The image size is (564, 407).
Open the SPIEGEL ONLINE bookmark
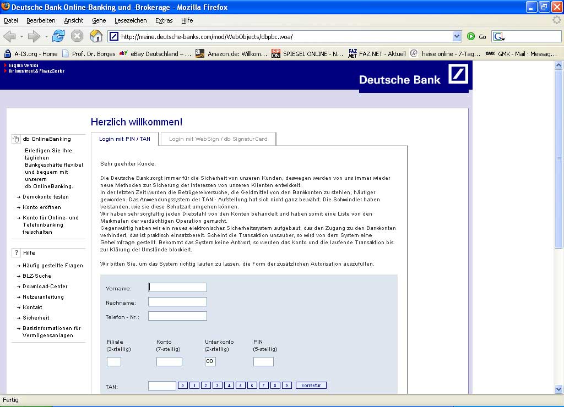[307, 54]
